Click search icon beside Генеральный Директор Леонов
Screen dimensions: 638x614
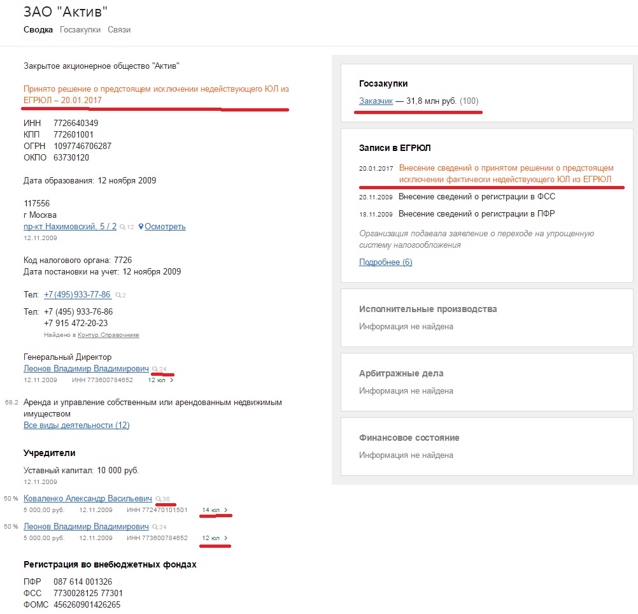tap(155, 369)
